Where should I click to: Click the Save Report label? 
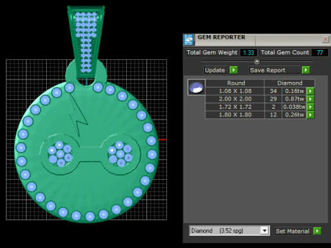click(268, 70)
